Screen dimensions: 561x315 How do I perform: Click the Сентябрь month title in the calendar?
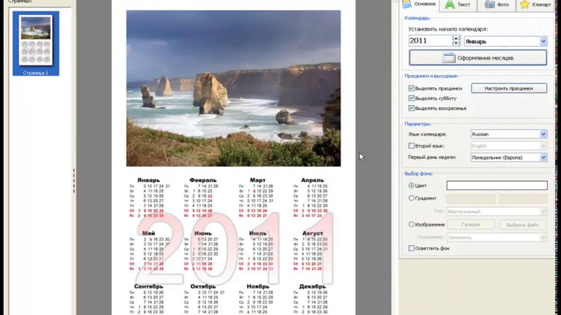pos(149,287)
